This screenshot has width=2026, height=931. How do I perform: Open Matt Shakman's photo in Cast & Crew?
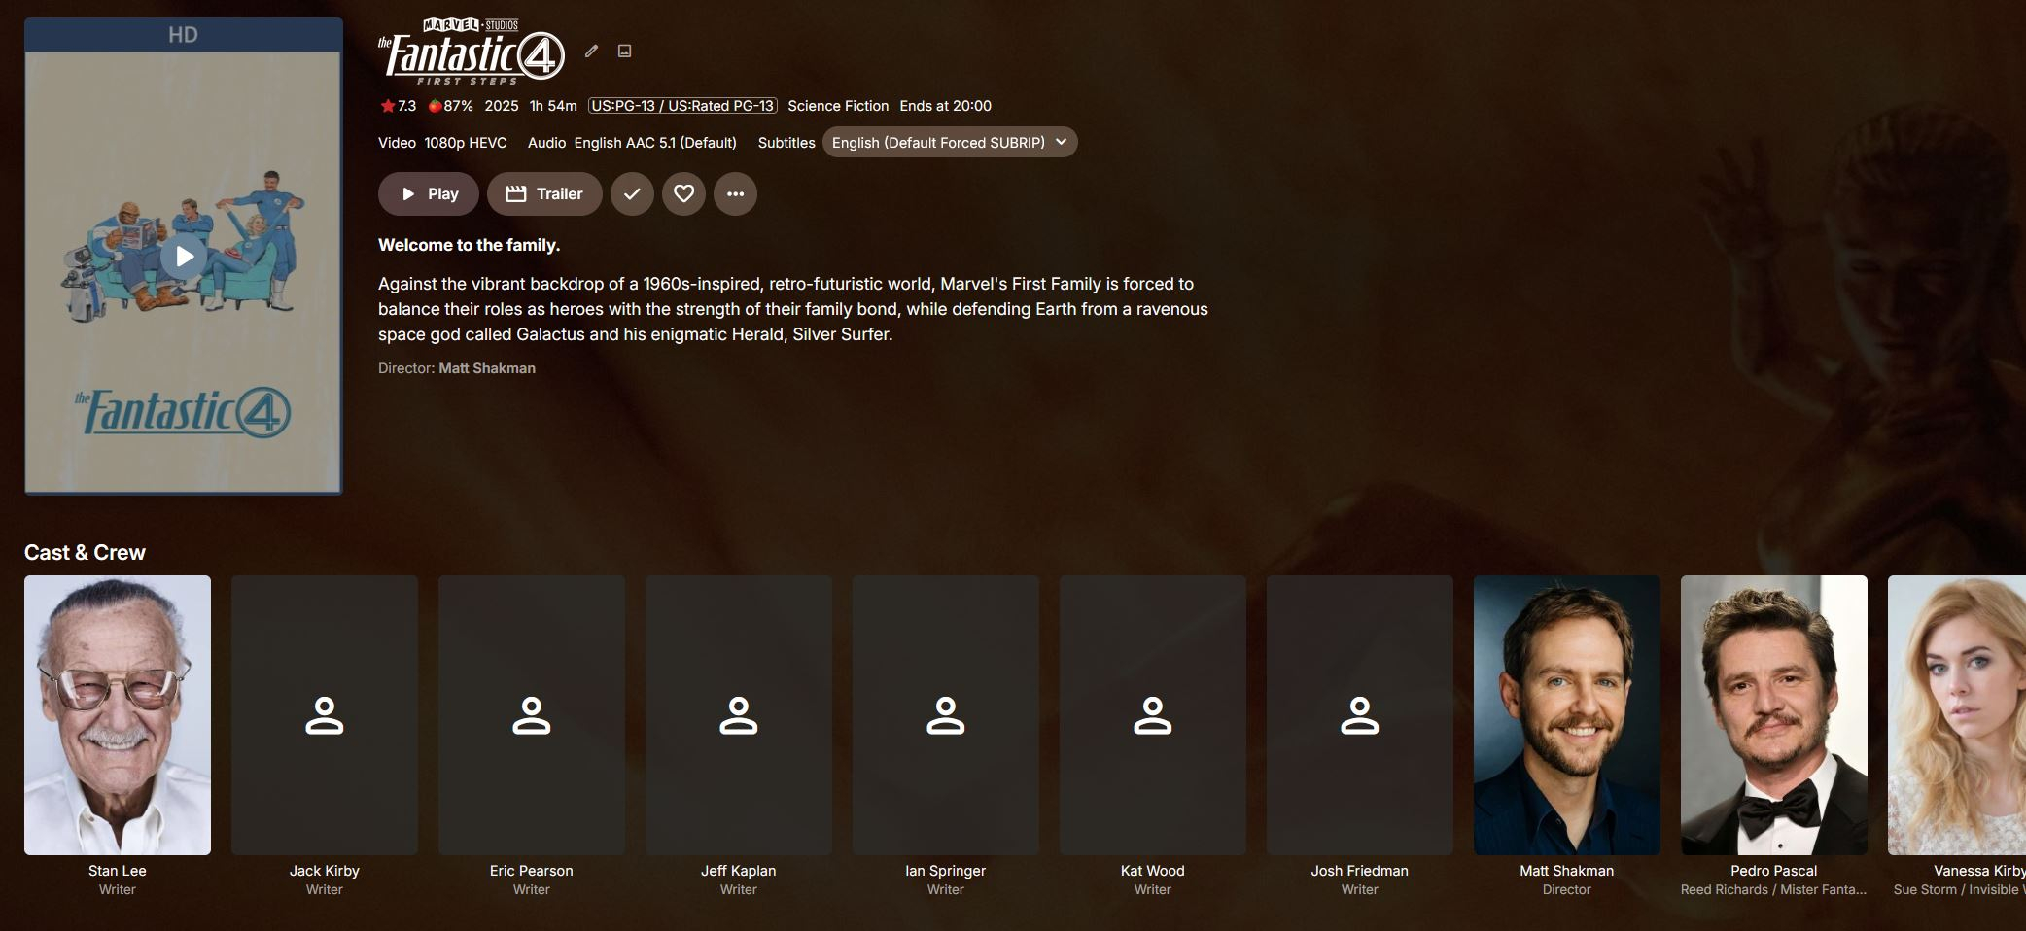click(x=1567, y=715)
